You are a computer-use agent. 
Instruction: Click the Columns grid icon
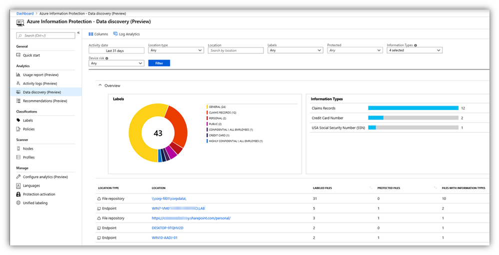91,34
